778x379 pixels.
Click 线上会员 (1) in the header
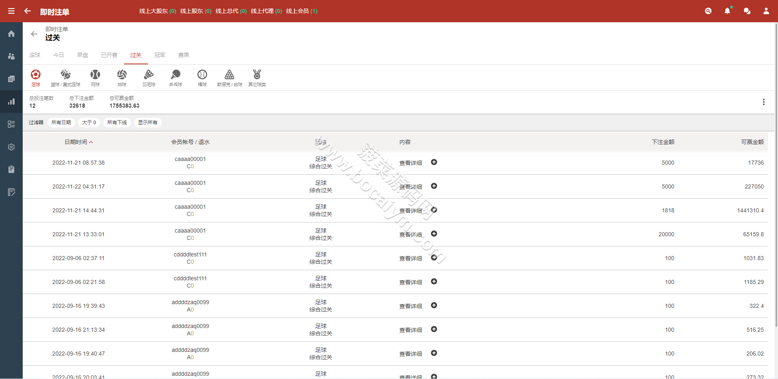point(302,11)
